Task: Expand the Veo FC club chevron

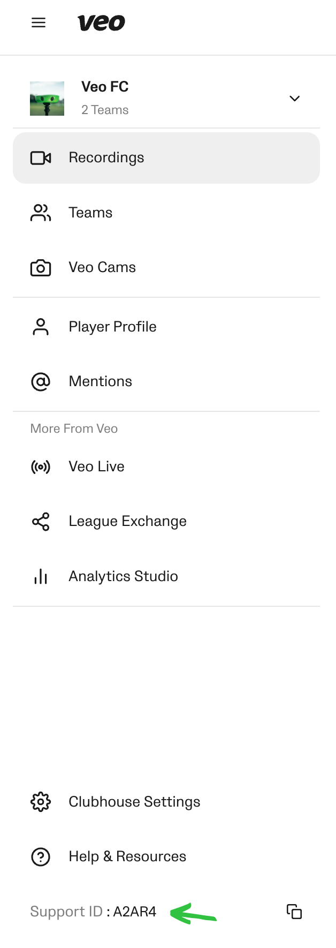Action: click(x=295, y=99)
